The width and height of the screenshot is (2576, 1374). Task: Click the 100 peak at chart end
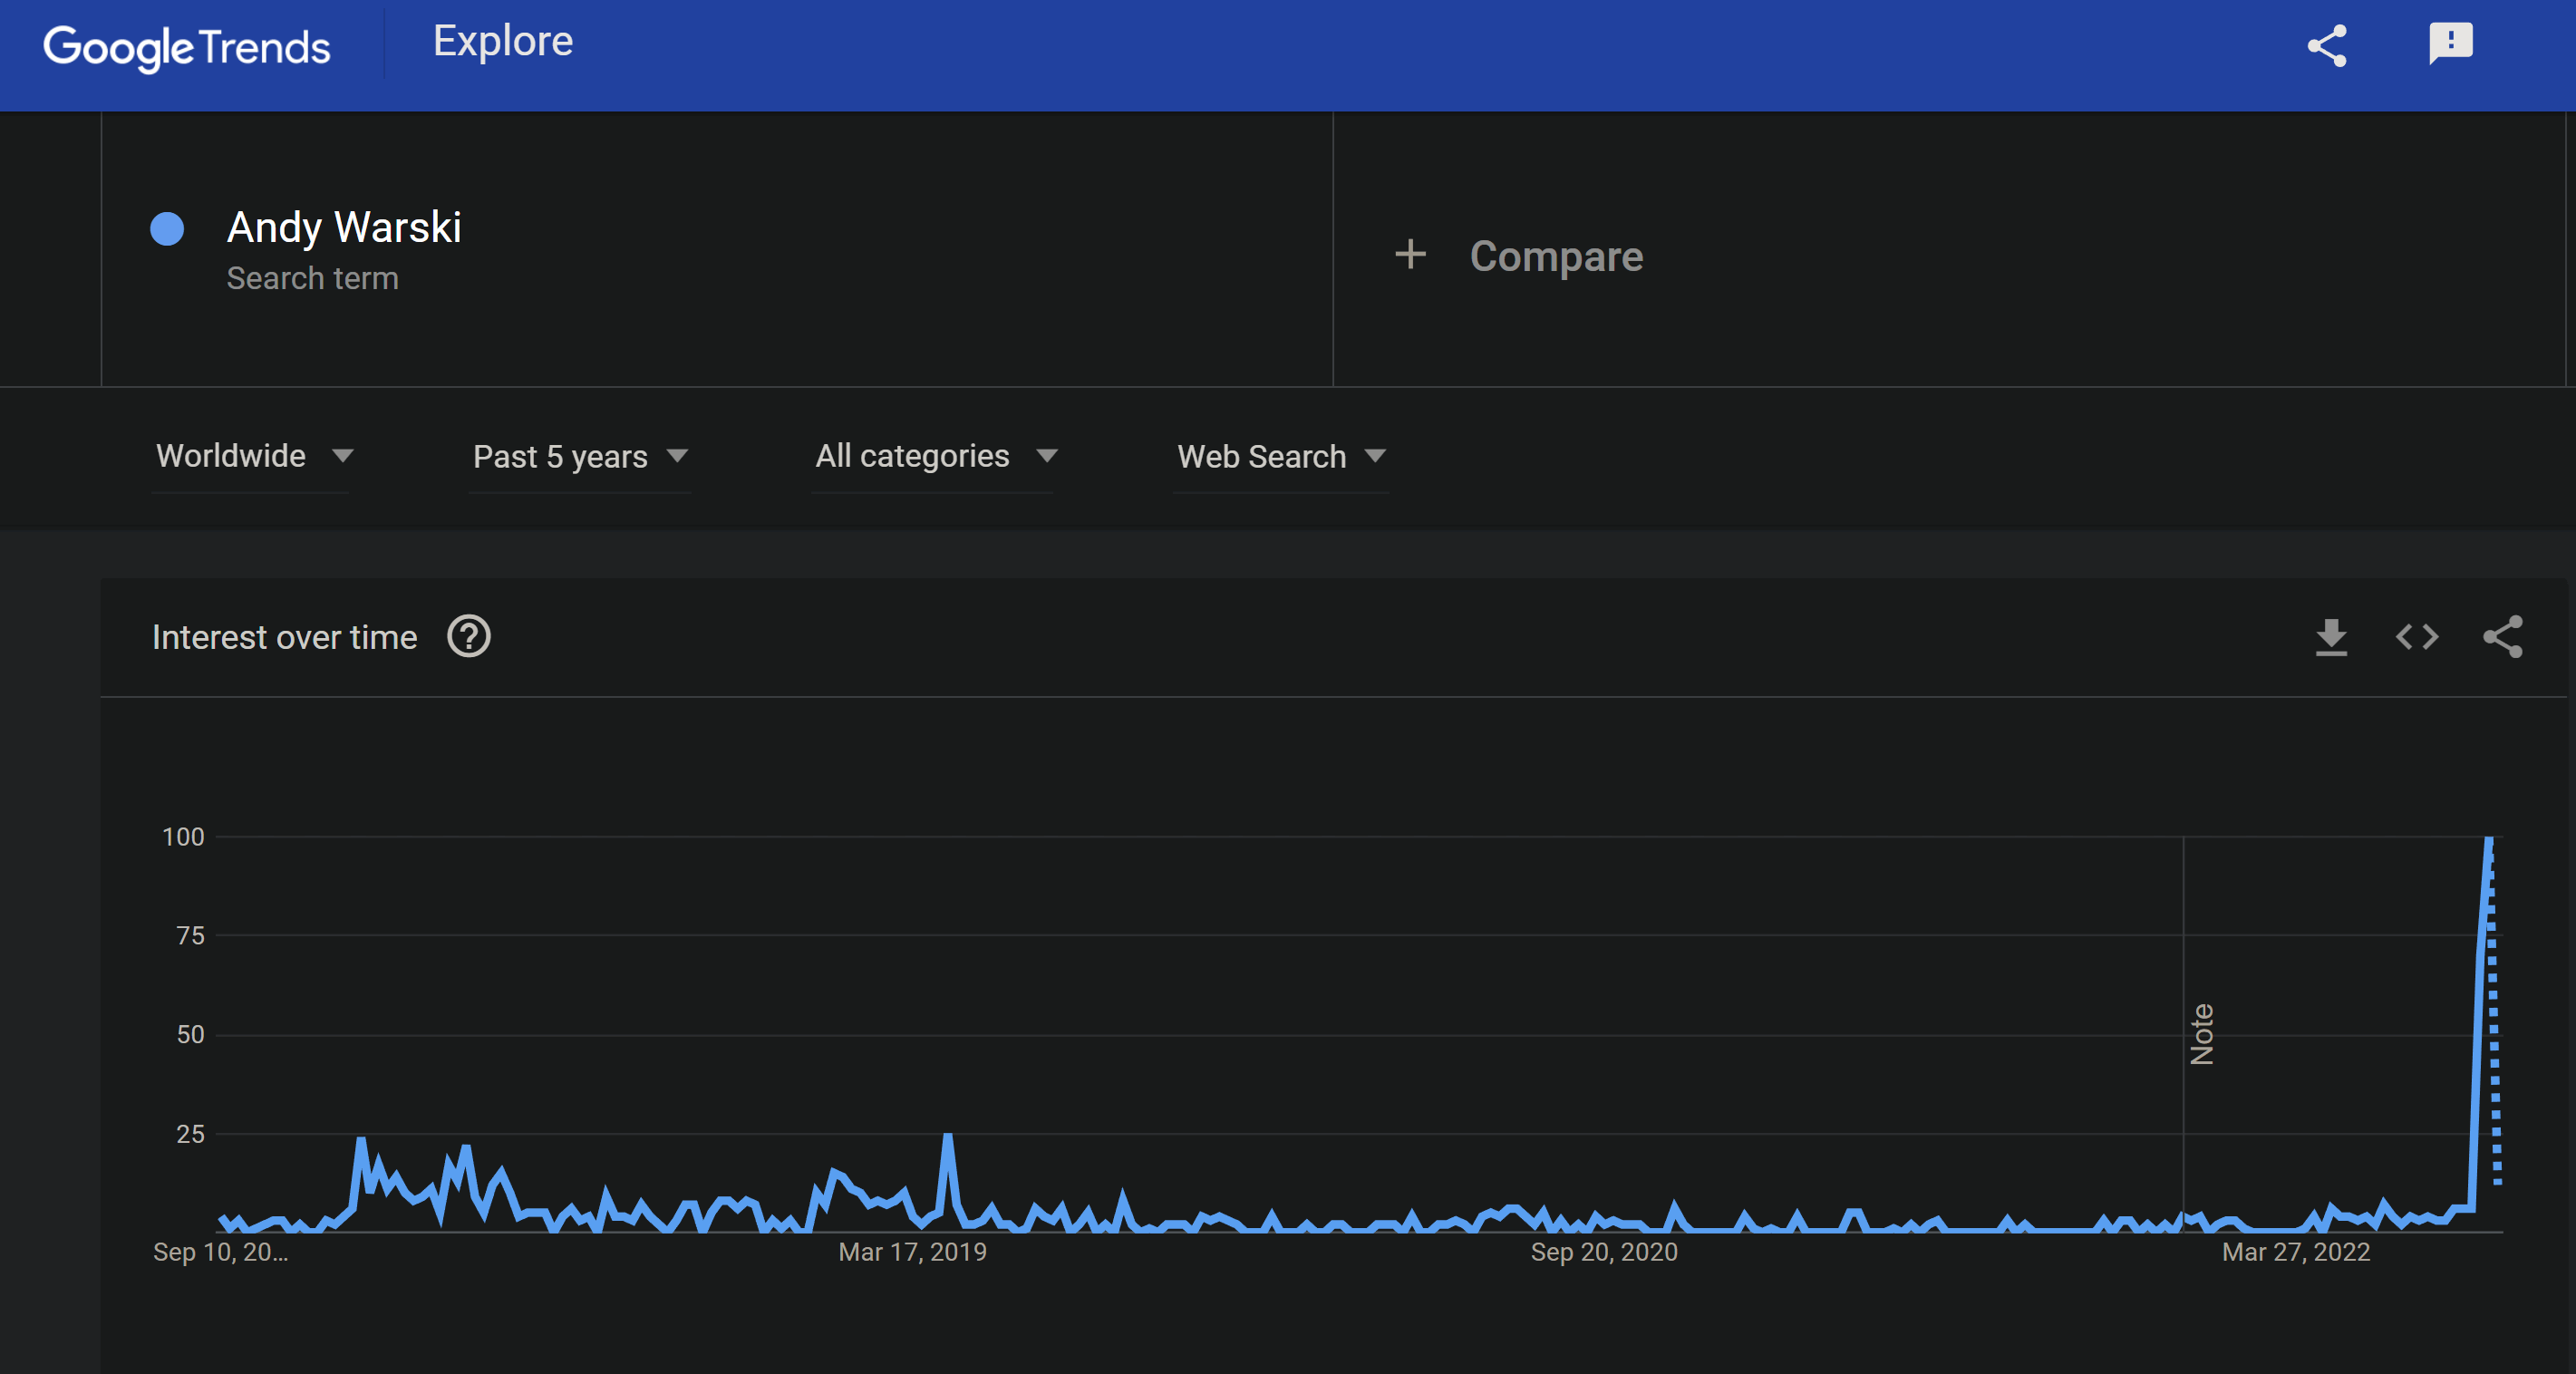click(2489, 838)
